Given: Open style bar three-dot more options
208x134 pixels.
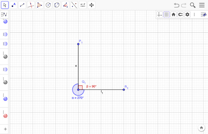Looking at the screenshot, I should coord(194,14).
